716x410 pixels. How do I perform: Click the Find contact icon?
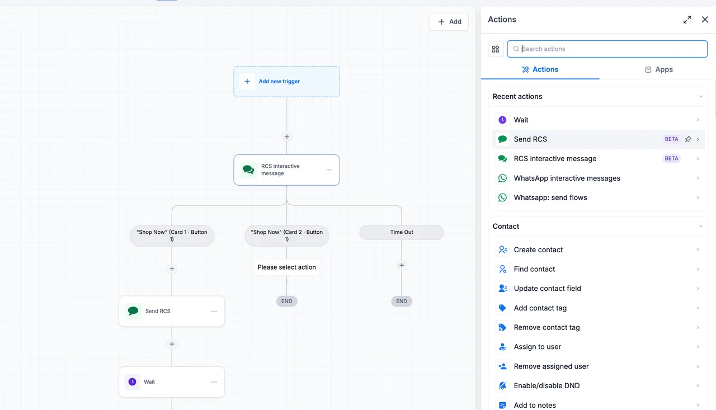[502, 269]
